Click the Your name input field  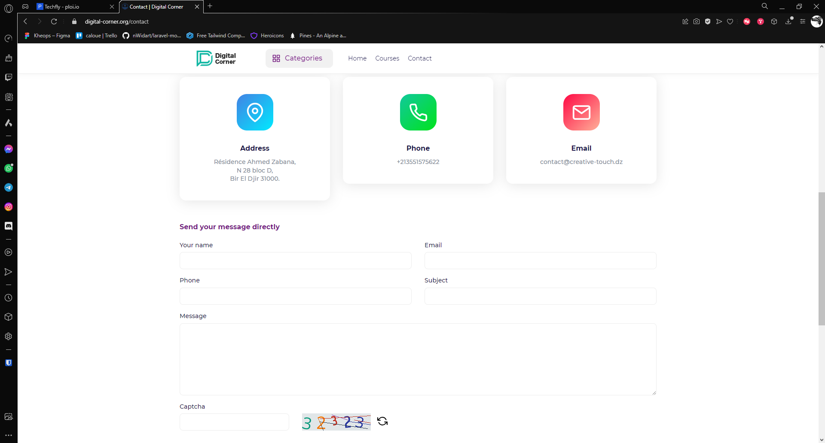(296, 261)
